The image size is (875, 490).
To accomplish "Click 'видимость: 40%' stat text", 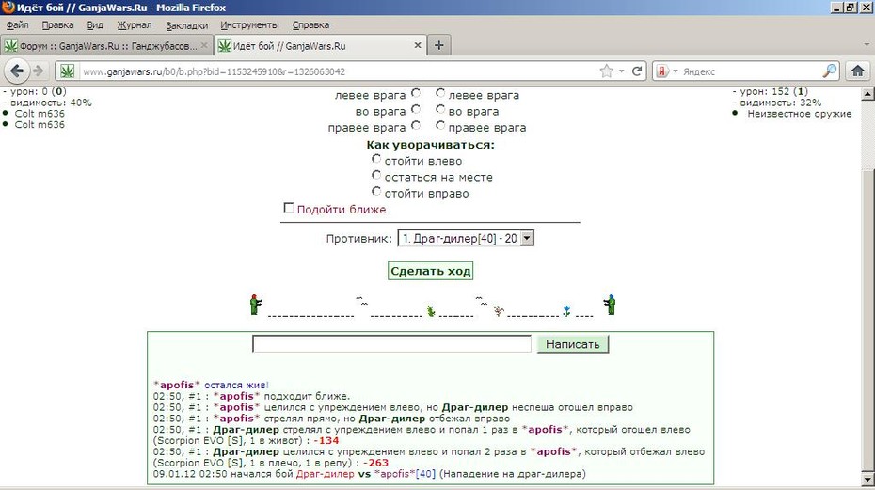I will click(51, 103).
